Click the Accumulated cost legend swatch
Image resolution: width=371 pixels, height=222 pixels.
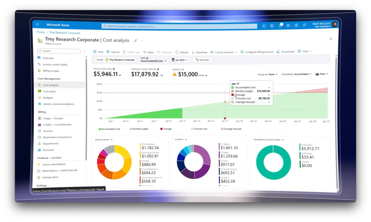point(100,129)
